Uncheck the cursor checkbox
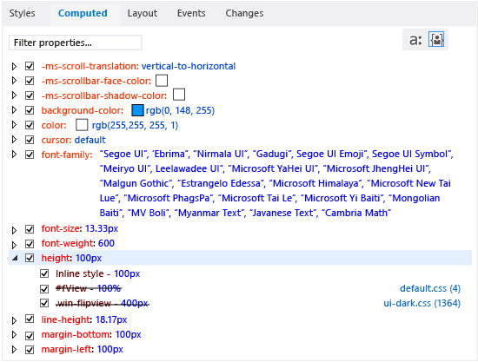This screenshot has height=362, width=478. click(x=30, y=140)
